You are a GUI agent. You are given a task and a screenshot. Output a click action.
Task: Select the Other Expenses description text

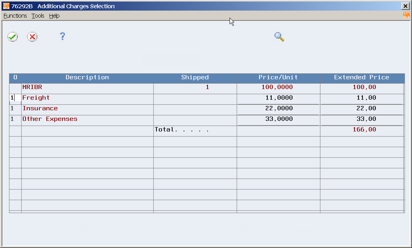point(50,119)
